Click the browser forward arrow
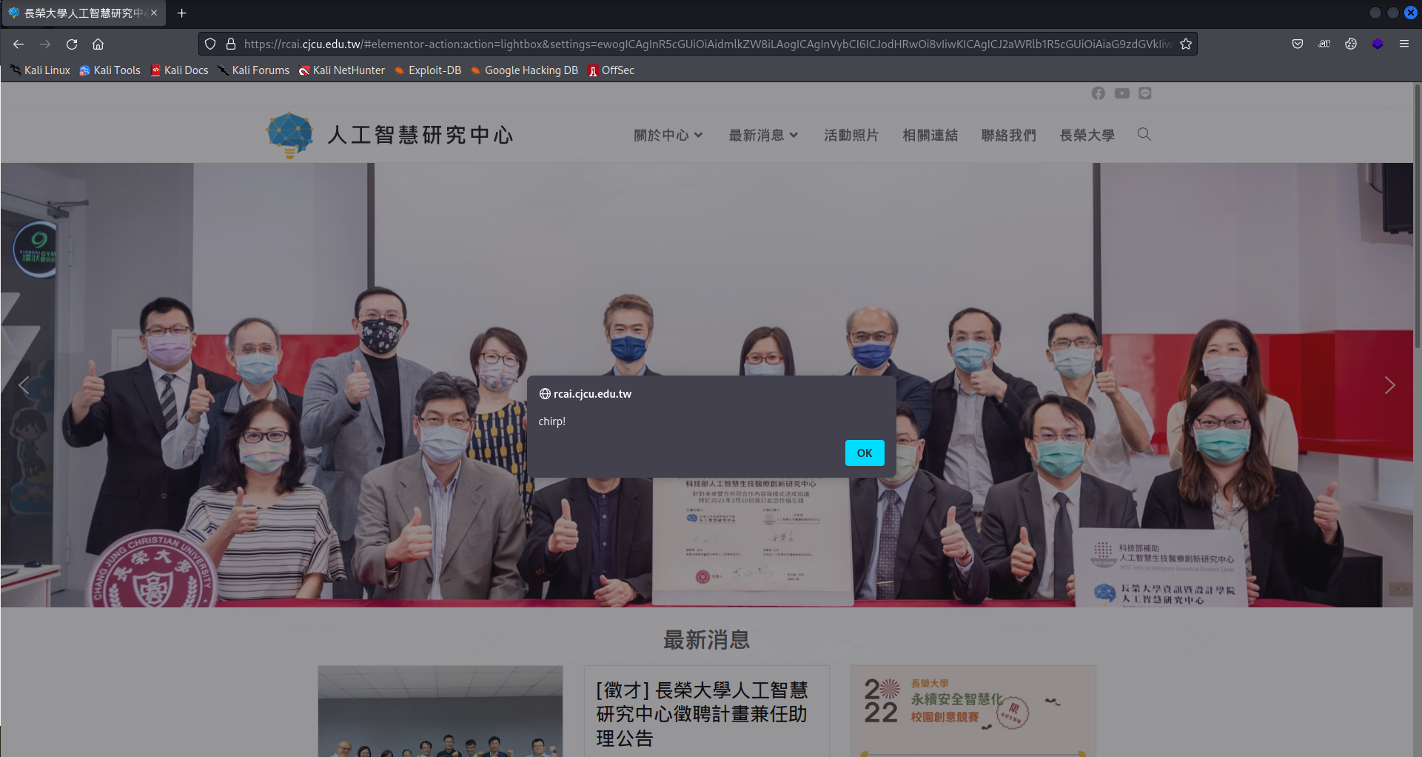 pyautogui.click(x=45, y=44)
